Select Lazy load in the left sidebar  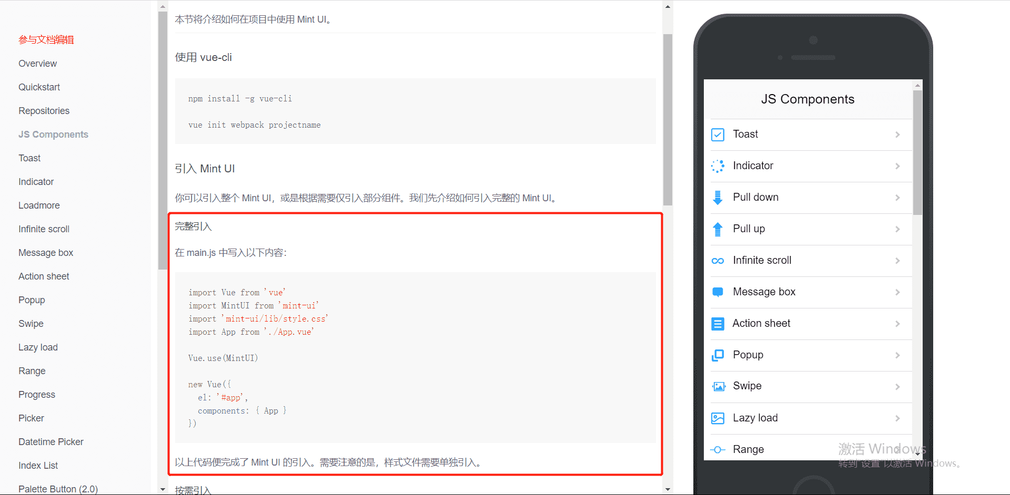click(x=38, y=347)
